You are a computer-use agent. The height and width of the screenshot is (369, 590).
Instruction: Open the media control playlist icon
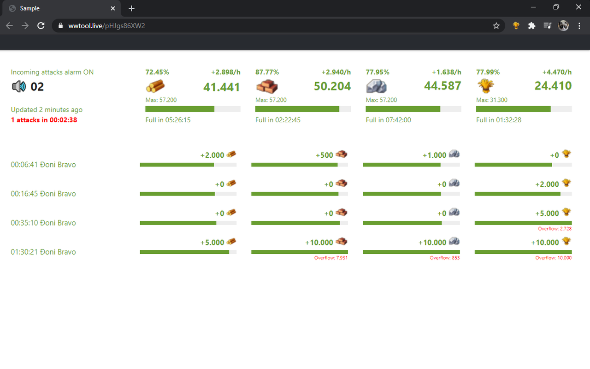click(x=547, y=26)
